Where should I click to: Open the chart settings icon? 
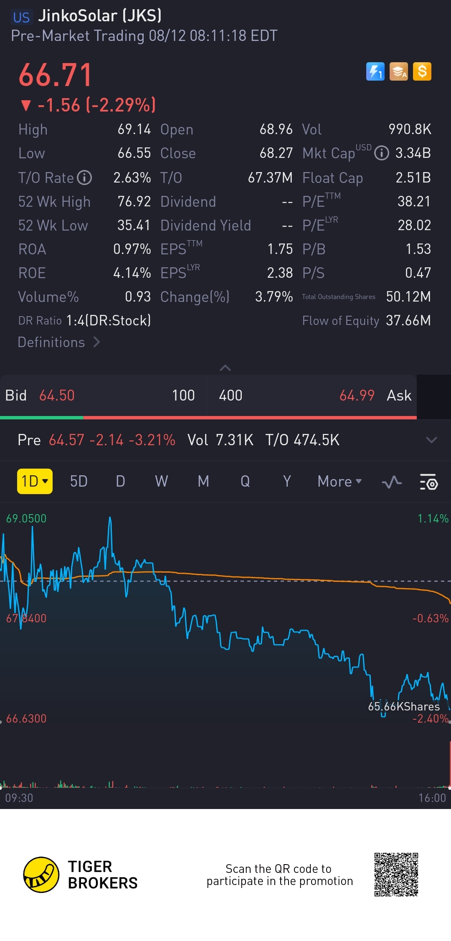428,482
